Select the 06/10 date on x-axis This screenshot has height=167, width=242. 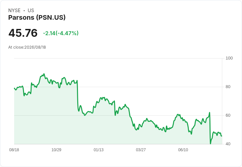point(183,150)
